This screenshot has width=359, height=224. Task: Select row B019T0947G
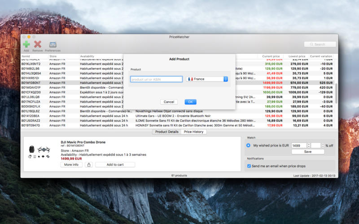click(x=177, y=125)
